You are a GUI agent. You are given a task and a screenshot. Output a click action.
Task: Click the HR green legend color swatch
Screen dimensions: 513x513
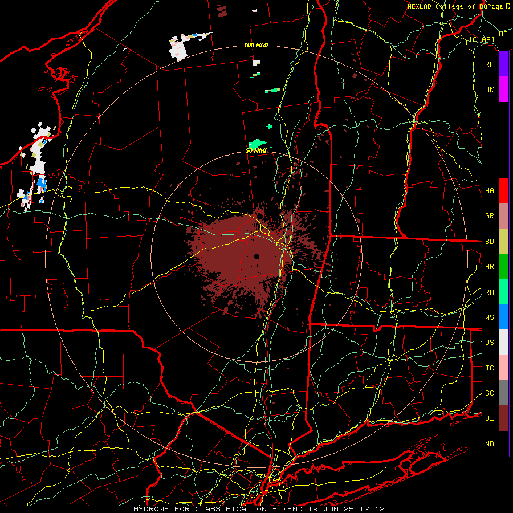point(503,267)
